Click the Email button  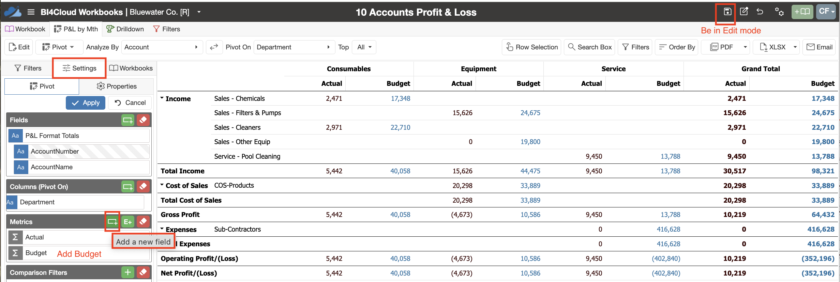tap(820, 47)
